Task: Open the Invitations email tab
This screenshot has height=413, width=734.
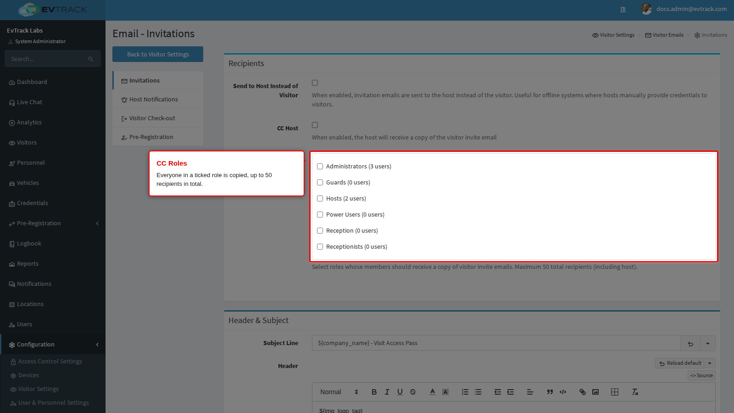Action: tap(158, 81)
